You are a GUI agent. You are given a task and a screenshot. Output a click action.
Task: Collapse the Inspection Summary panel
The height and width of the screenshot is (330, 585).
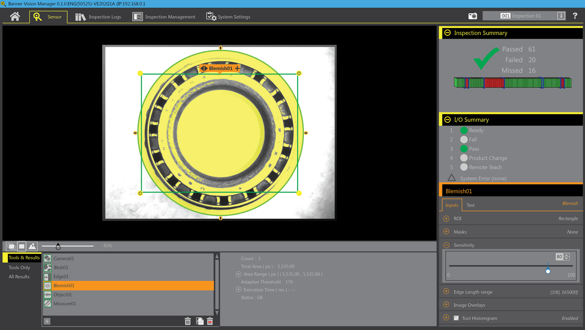coord(447,32)
